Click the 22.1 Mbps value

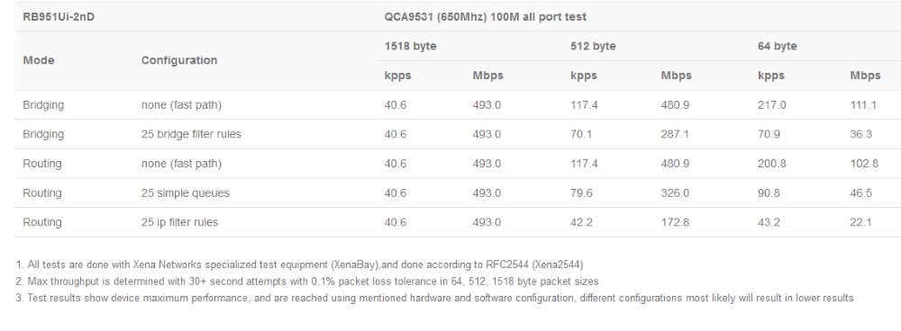point(860,222)
